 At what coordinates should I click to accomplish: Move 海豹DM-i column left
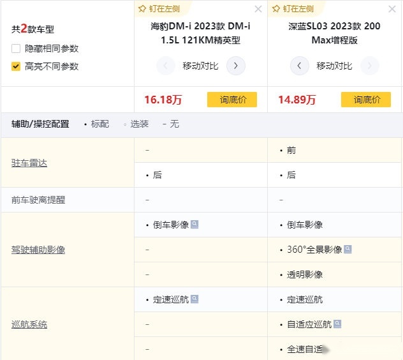click(166, 66)
